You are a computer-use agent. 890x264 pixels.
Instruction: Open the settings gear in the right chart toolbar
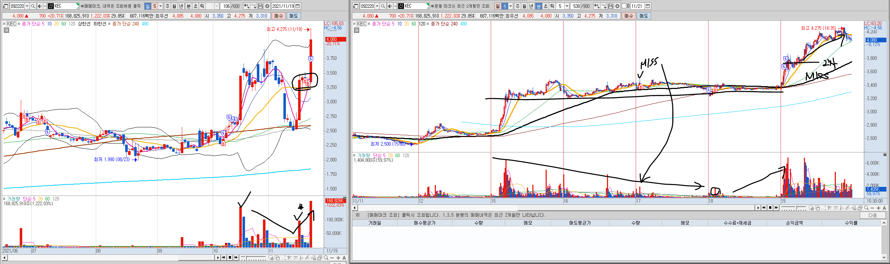tap(617, 6)
